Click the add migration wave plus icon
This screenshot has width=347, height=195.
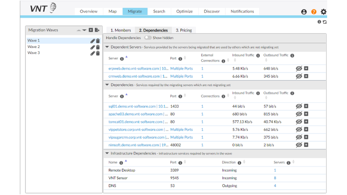coord(91,30)
